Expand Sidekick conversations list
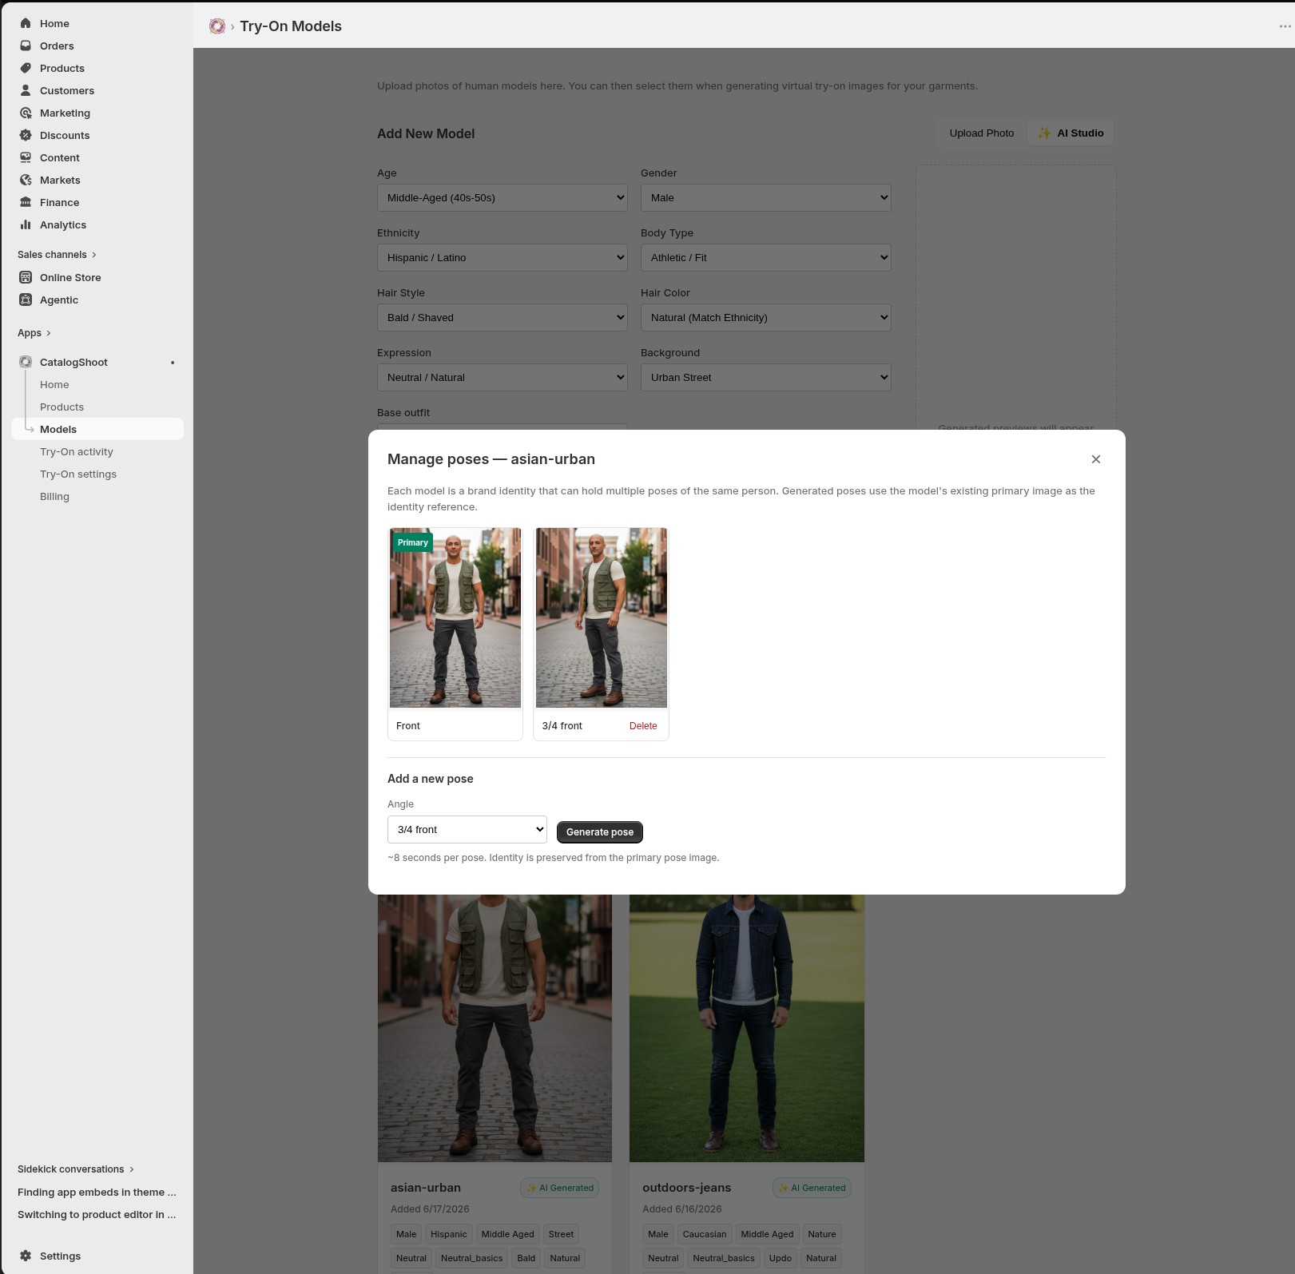The image size is (1295, 1274). point(76,1169)
